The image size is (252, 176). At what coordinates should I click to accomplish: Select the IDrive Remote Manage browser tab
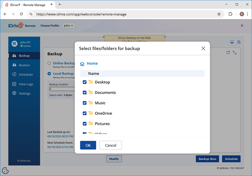[29, 5]
